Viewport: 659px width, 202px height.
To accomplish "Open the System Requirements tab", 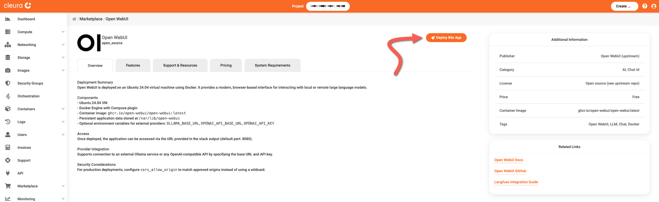I will 273,65.
